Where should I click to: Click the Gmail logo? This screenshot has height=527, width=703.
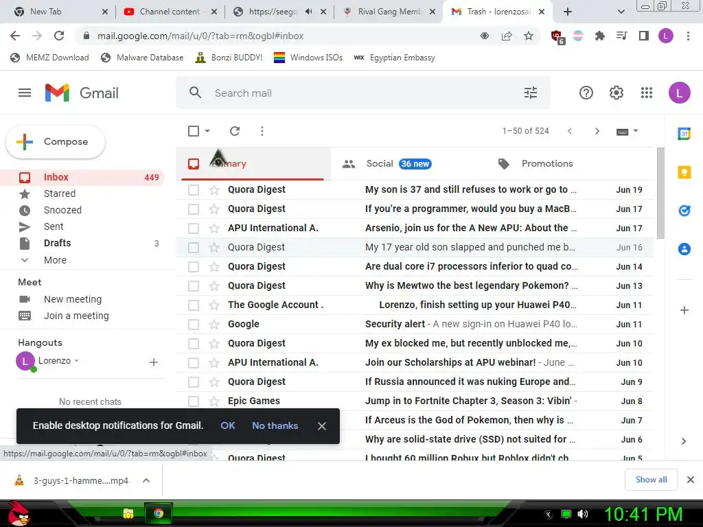82,93
